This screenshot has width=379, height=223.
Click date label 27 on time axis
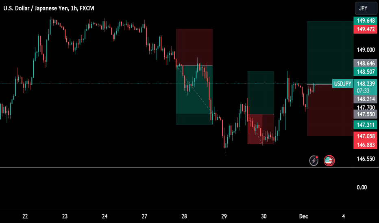144,216
